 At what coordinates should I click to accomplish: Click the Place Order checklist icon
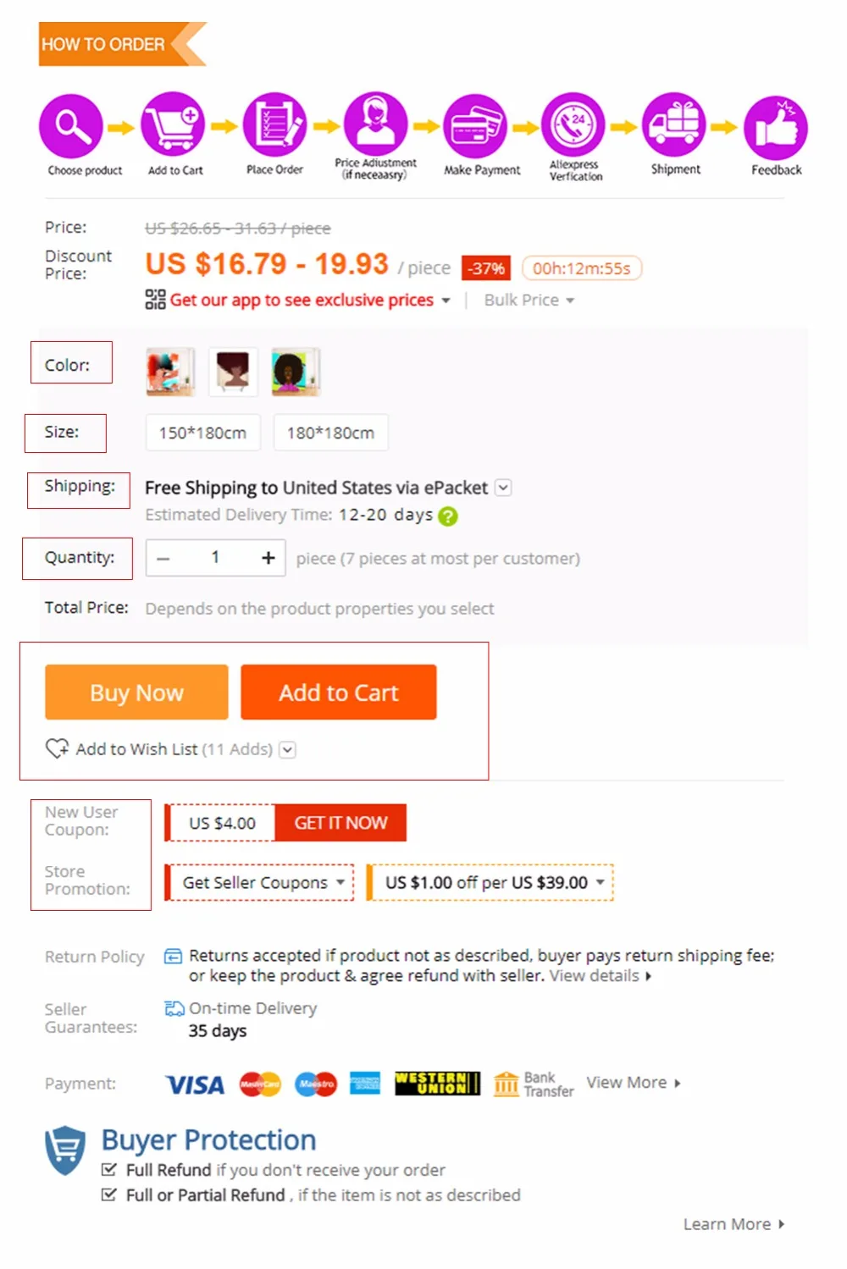[x=274, y=124]
